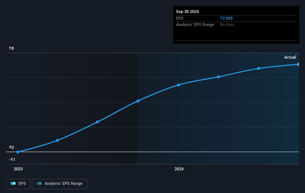Click the 'No data' analysts range value
Viewport: 305px width, 193px height.
click(x=227, y=25)
